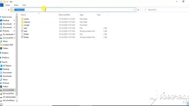Open quick access toolbar customize dropdown
Image resolution: width=189 pixels, height=106 pixels.
pyautogui.click(x=7, y=2)
